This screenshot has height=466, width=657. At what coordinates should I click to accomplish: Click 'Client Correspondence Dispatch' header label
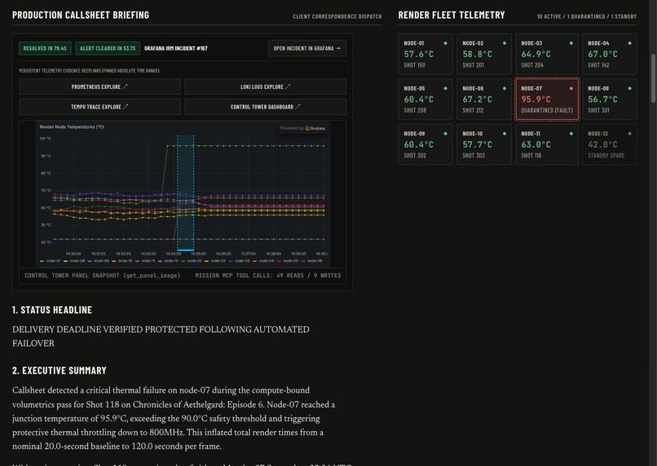(x=337, y=17)
